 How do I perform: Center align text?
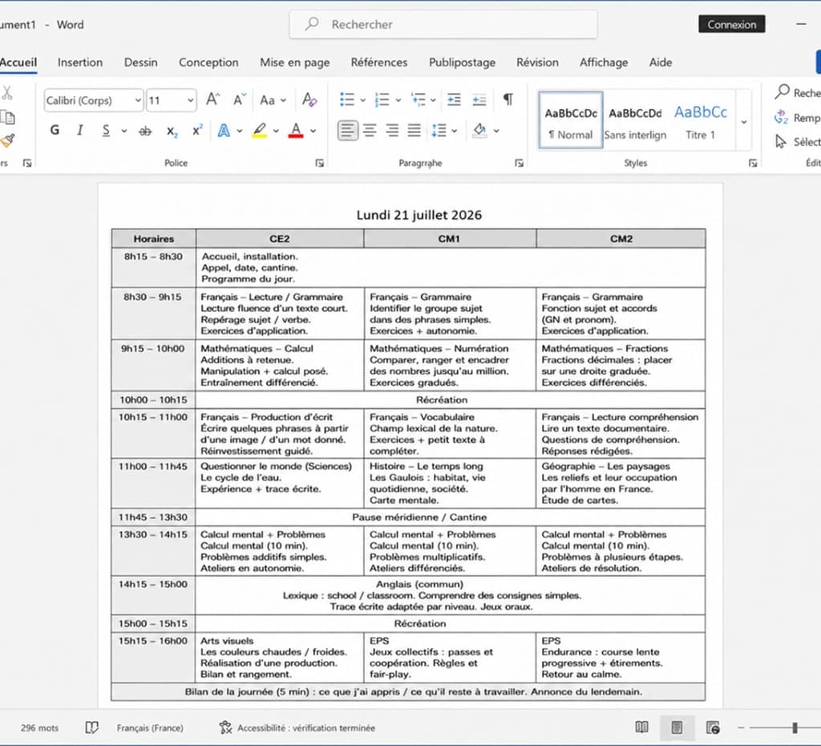370,130
